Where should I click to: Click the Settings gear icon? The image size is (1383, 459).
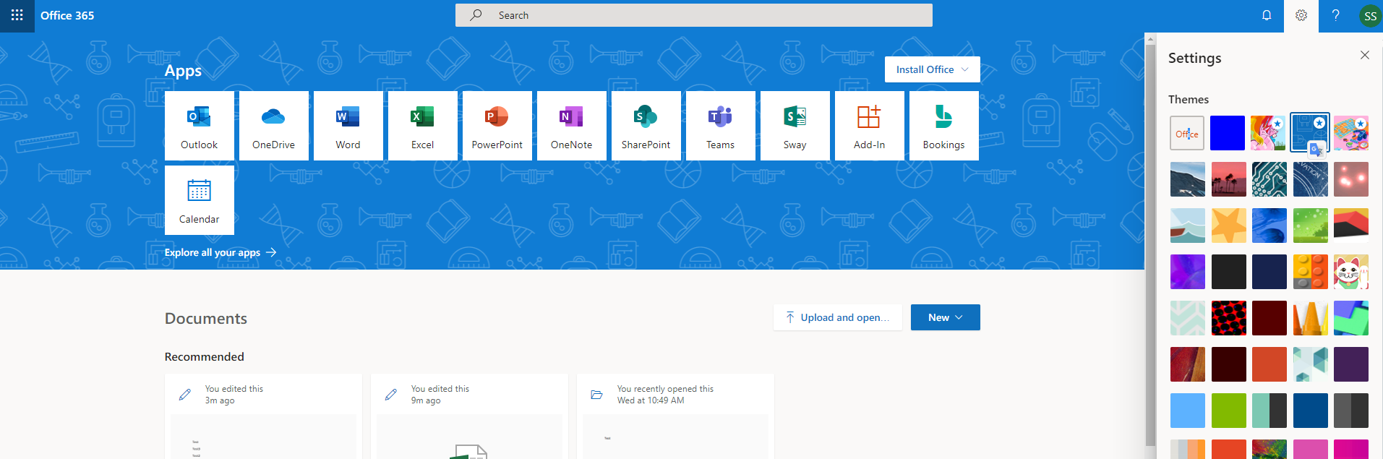point(1301,15)
